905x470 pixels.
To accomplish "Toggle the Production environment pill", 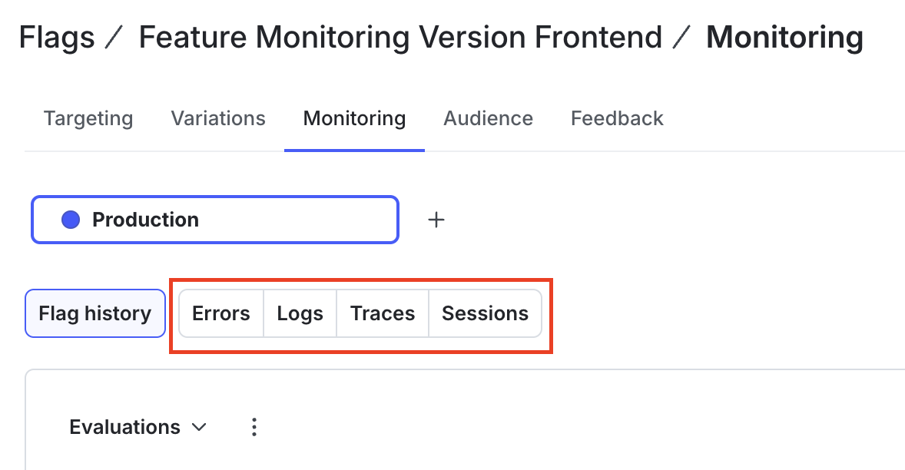I will point(214,220).
